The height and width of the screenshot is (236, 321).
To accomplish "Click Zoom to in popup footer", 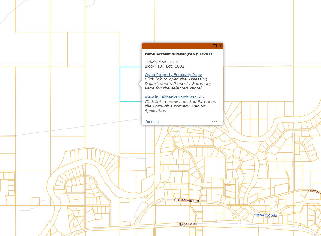I will point(151,122).
